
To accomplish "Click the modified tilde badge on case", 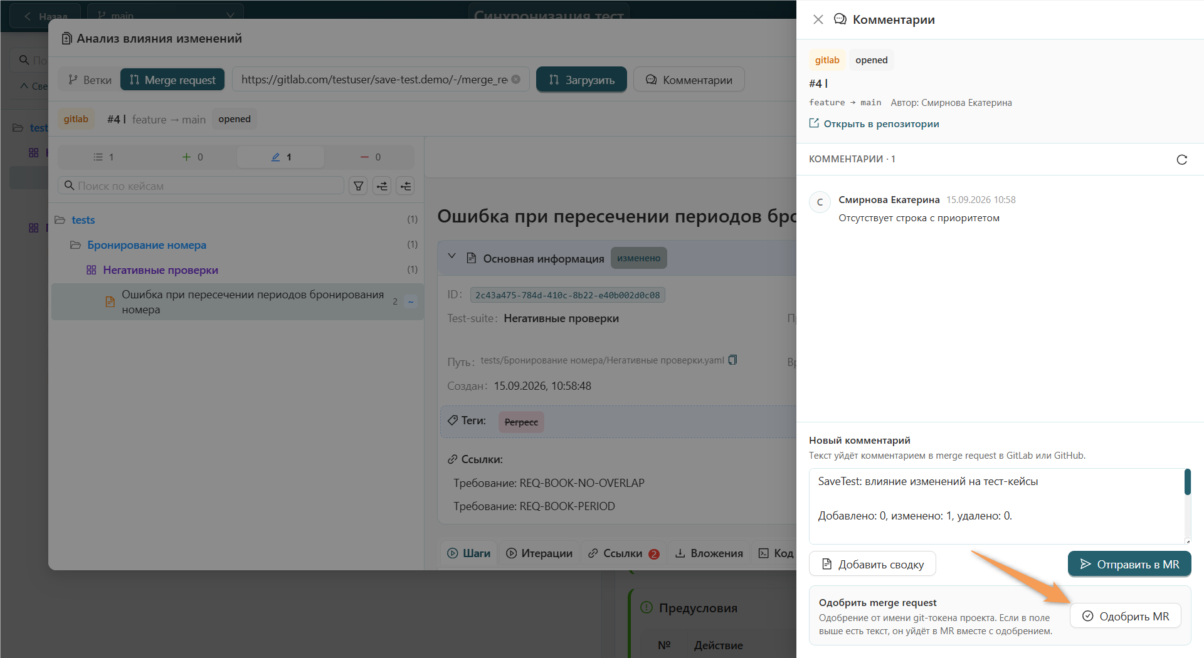I will point(411,301).
